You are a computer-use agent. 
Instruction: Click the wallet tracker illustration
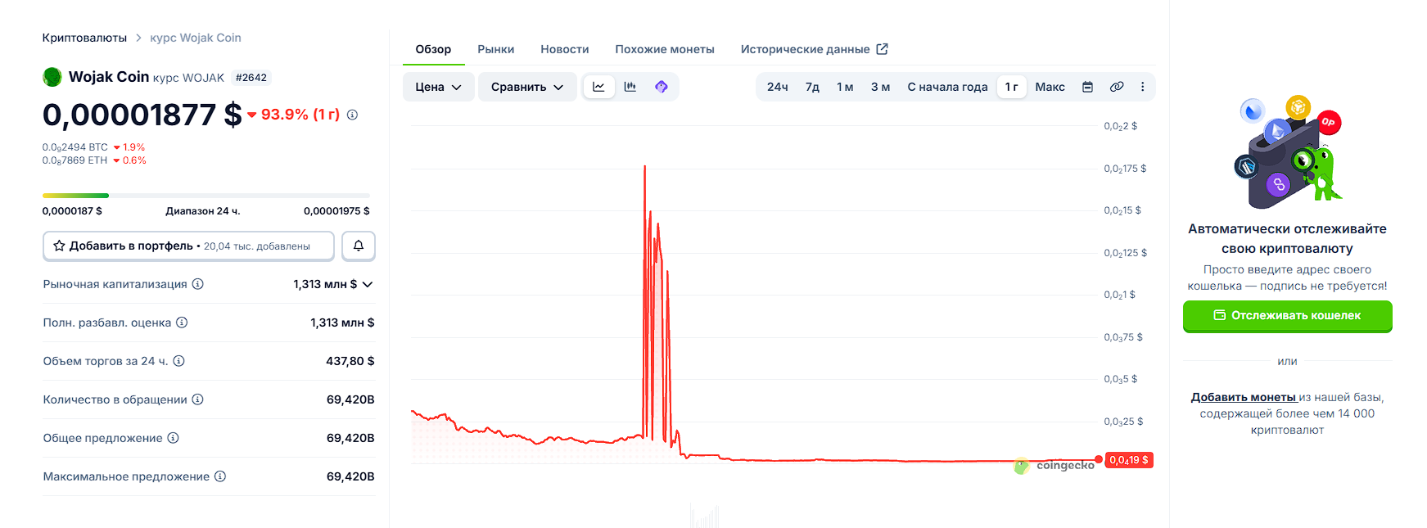1288,153
